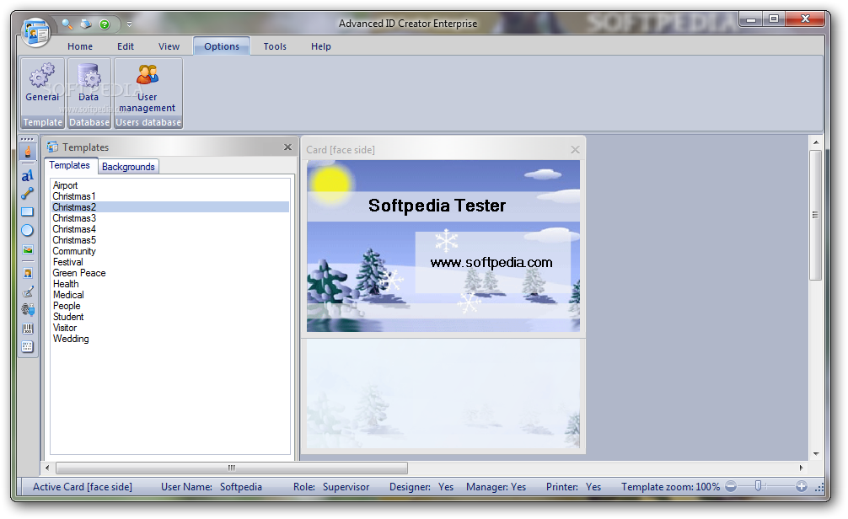This screenshot has height=519, width=848.
Task: Click the Templates panel header icon
Action: [52, 147]
